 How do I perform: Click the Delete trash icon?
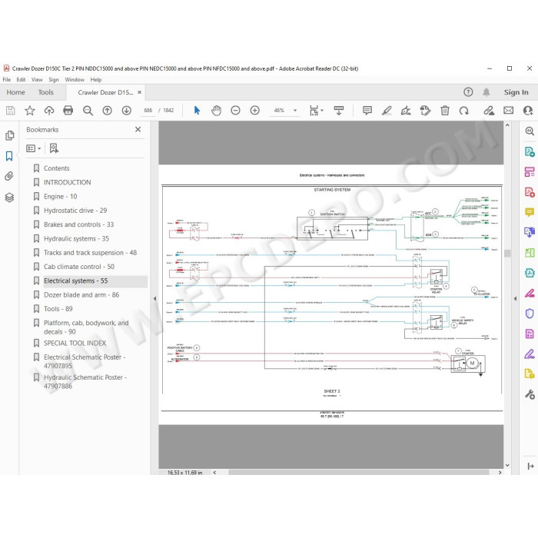[x=445, y=111]
